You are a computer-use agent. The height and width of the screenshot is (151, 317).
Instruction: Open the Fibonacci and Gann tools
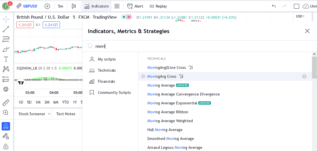6,39
